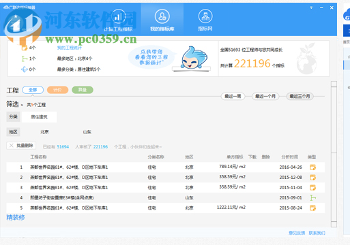Select 居住建筑 category filter
The width and height of the screenshot is (350, 245).
tap(39, 117)
